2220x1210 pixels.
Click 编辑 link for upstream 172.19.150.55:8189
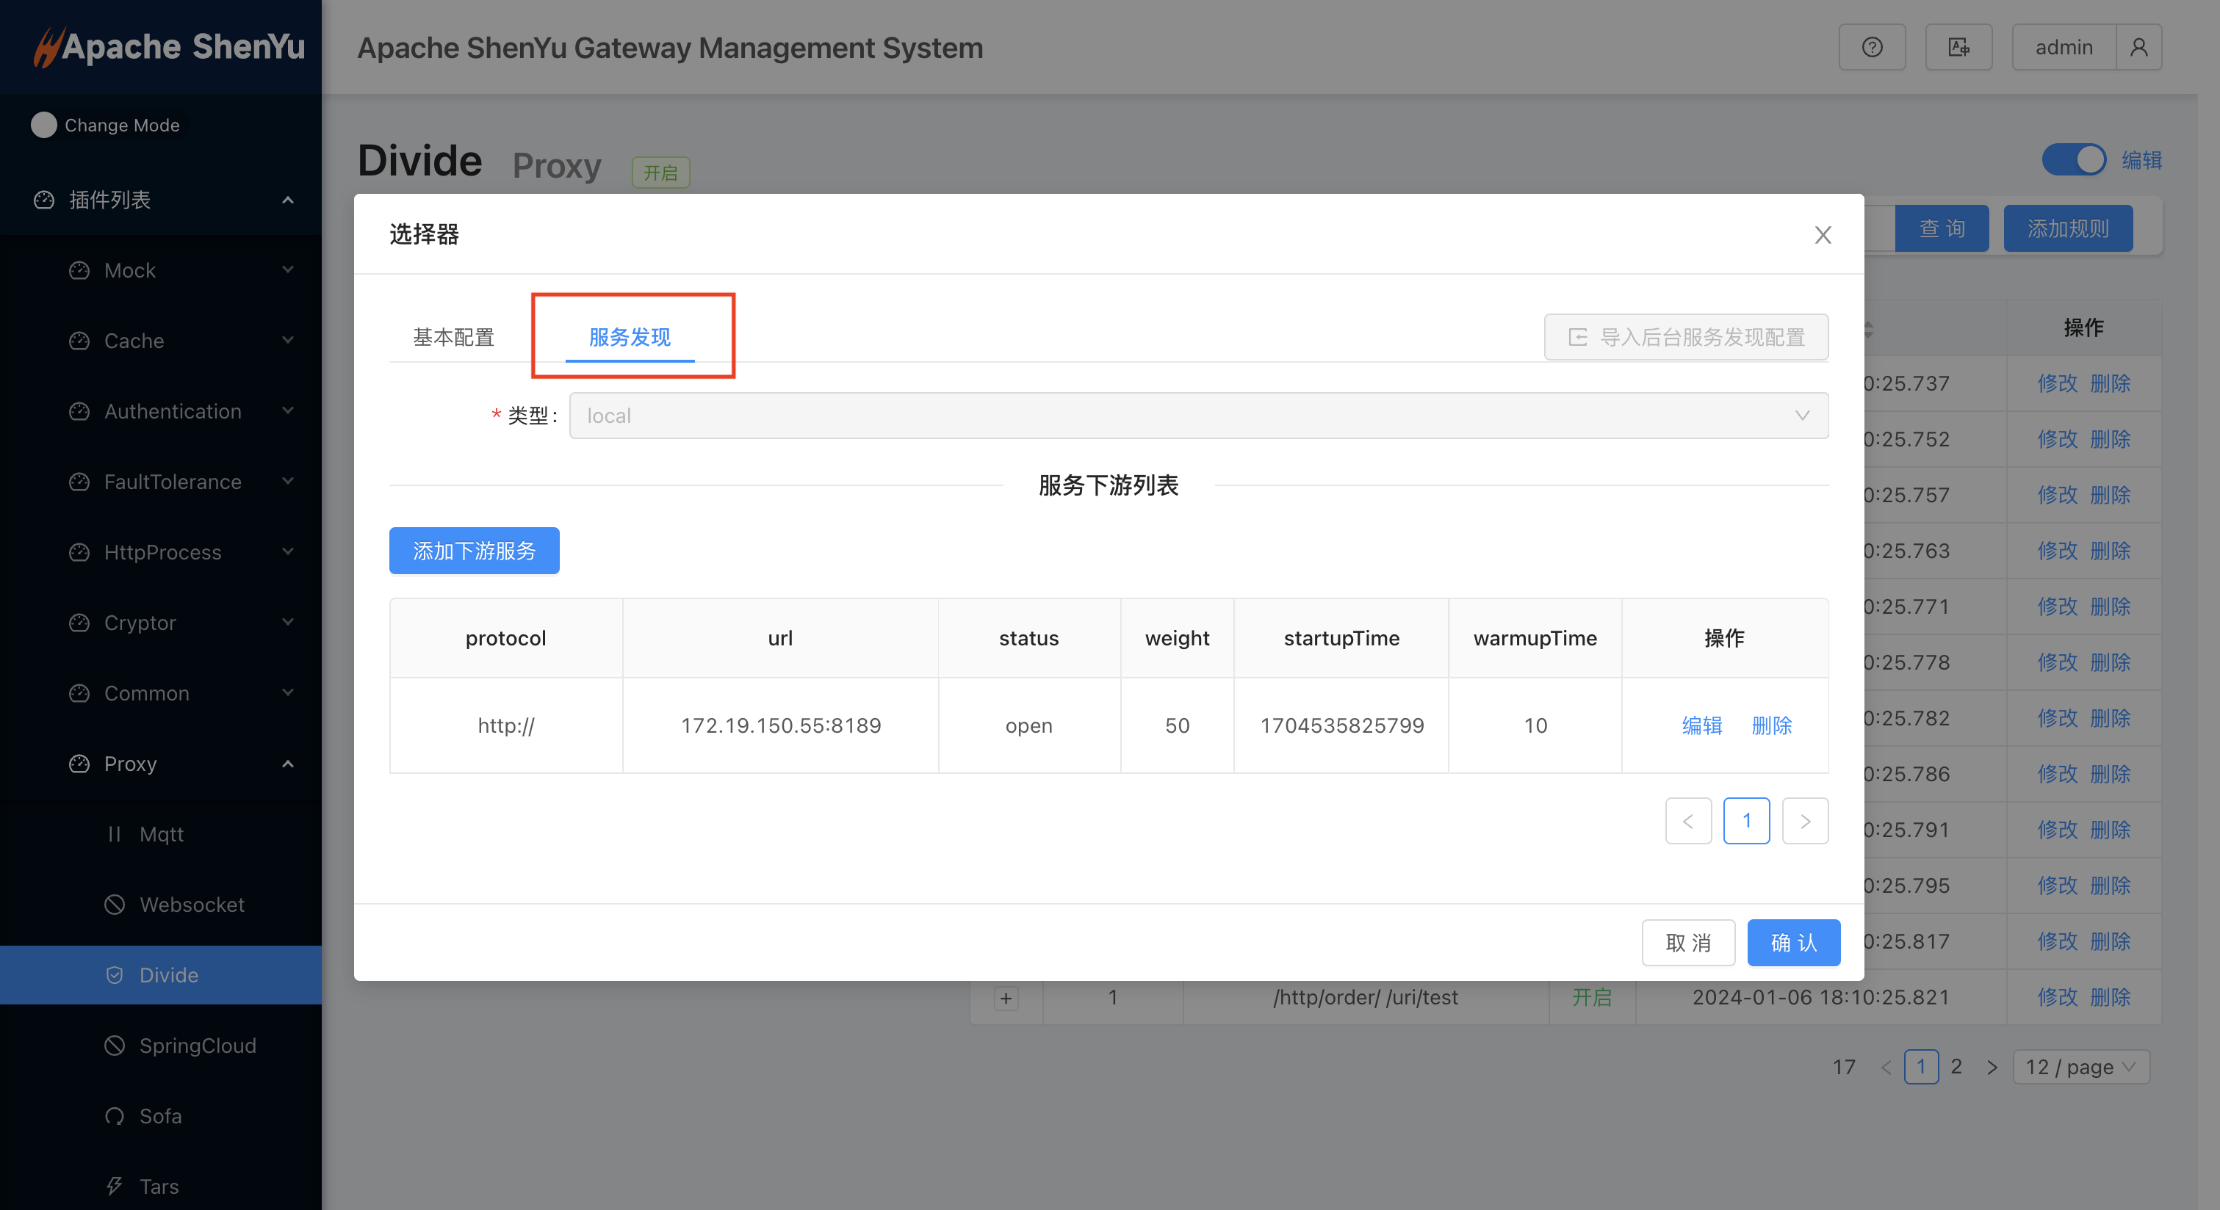click(1701, 725)
